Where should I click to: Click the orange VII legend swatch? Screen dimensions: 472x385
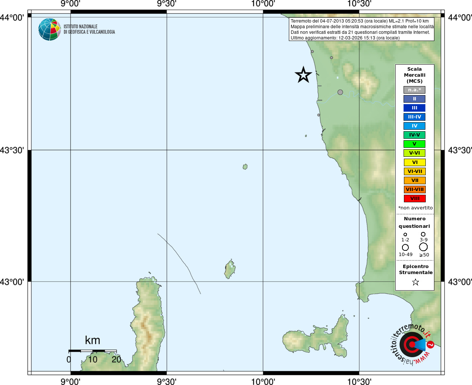pyautogui.click(x=415, y=180)
